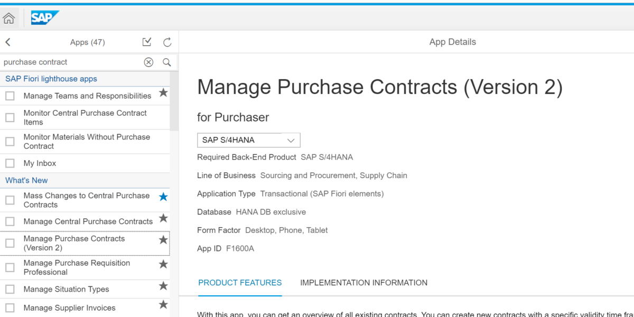Check the Manage Situation Types checkbox
Viewport: 634px width, 317px height.
pos(10,289)
